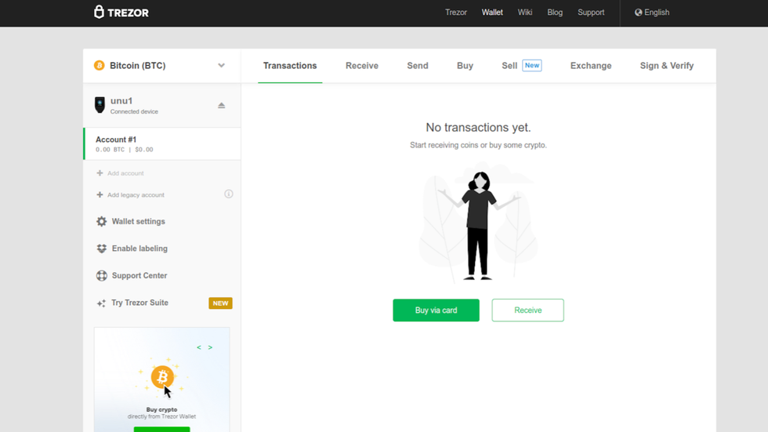Click the Dropbox icon for Enable labeling
Viewport: 768px width, 432px height.
click(x=102, y=249)
